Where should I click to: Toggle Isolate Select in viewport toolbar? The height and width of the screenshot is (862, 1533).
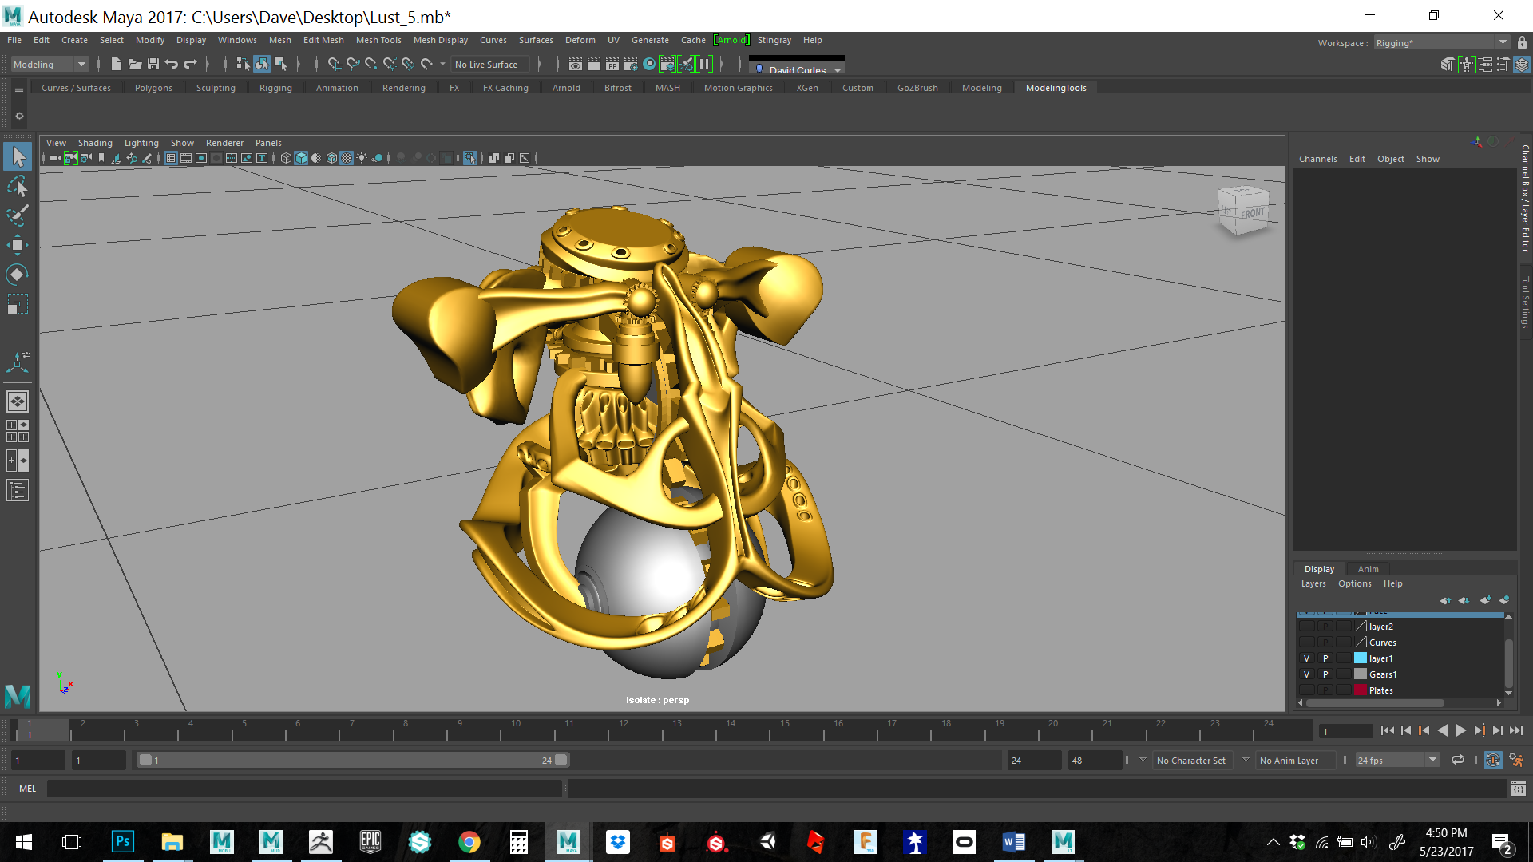(x=470, y=158)
